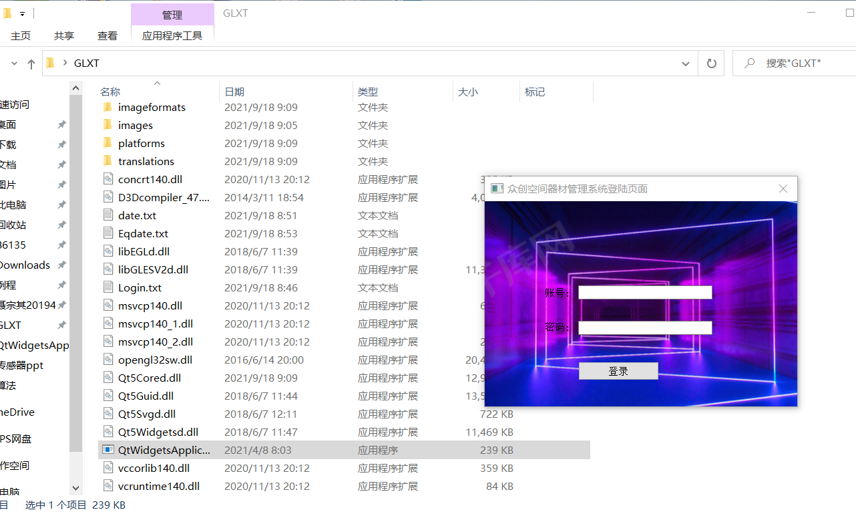Open the 名称 column sort arrow
This screenshot has width=856, height=514.
pos(156,84)
